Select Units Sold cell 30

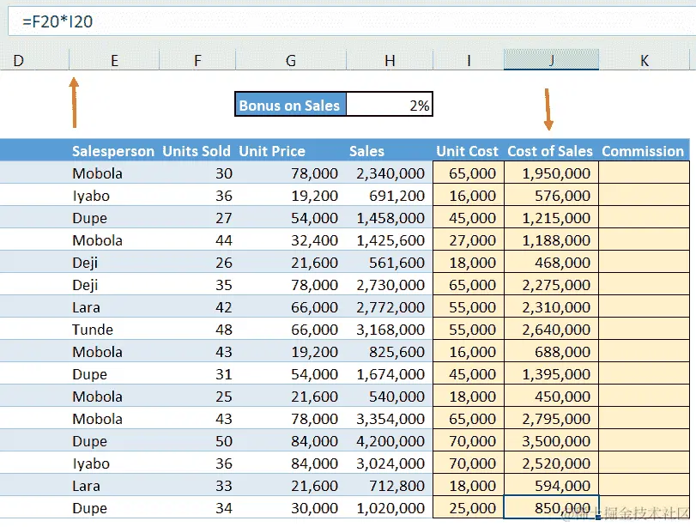(x=197, y=173)
